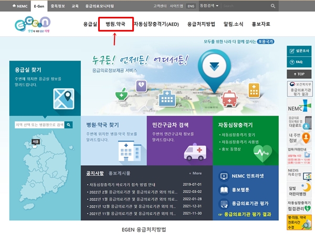Screen dimensions: 315x234
Task: Open the FAQ side button
Action: (299, 62)
